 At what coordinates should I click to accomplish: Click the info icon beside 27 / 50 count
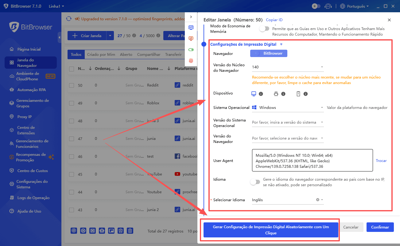(x=134, y=36)
